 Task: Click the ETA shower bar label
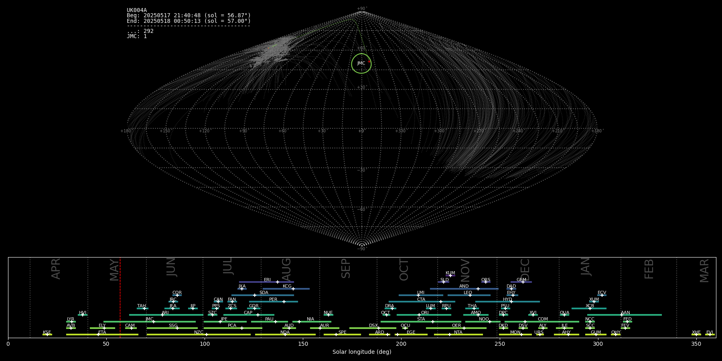point(102,333)
